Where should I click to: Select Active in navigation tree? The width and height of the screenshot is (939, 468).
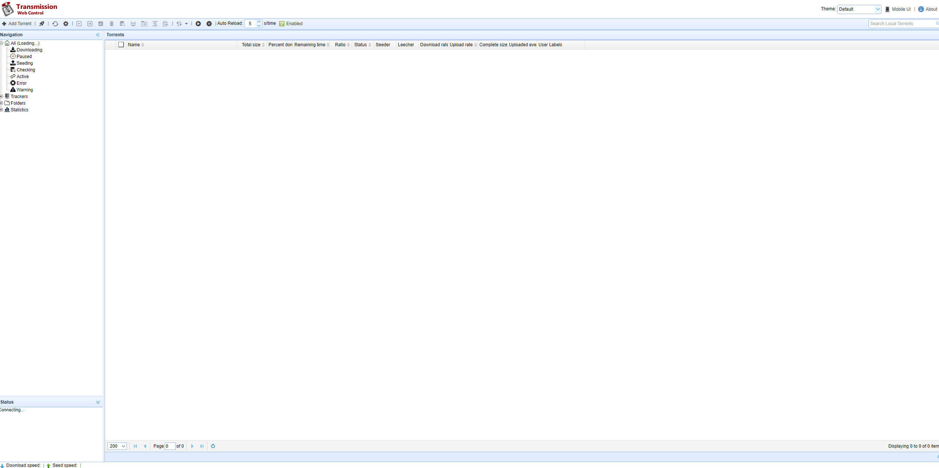tap(23, 77)
